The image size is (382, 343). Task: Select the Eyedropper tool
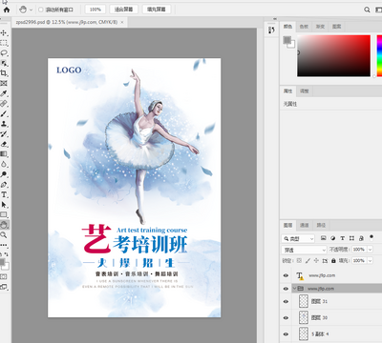coord(4,93)
